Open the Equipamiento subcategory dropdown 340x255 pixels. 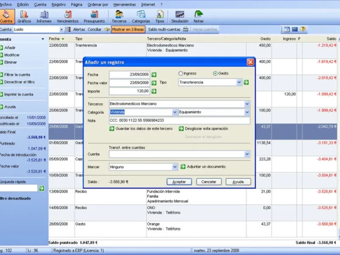(x=247, y=112)
